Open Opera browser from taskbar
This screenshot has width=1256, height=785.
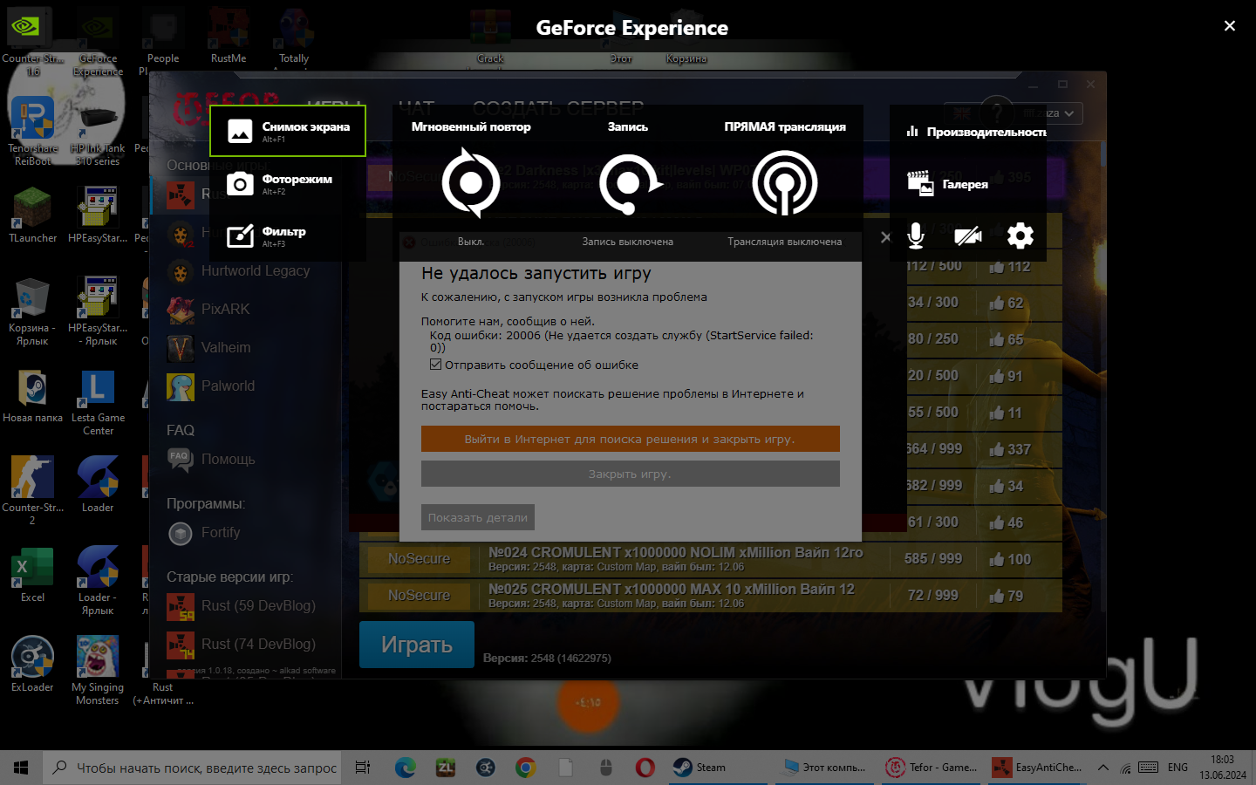click(645, 768)
